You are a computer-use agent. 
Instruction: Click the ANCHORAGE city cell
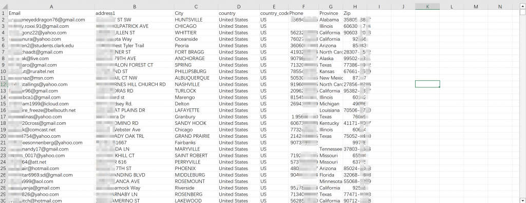click(x=196, y=59)
